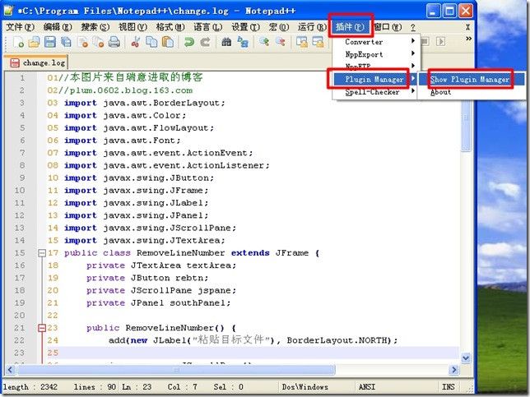Image resolution: width=530 pixels, height=397 pixels.
Task: Click the Zoom Out magnifier icon
Action: pos(280,42)
